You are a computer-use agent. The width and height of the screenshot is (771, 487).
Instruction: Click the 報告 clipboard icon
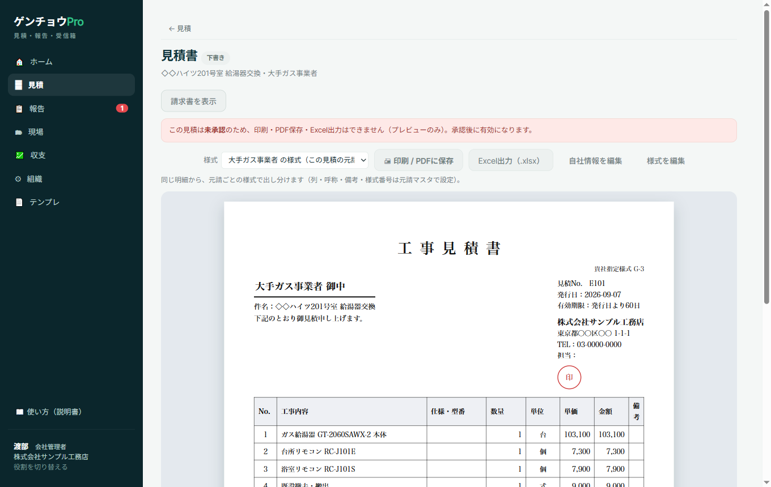click(x=19, y=109)
